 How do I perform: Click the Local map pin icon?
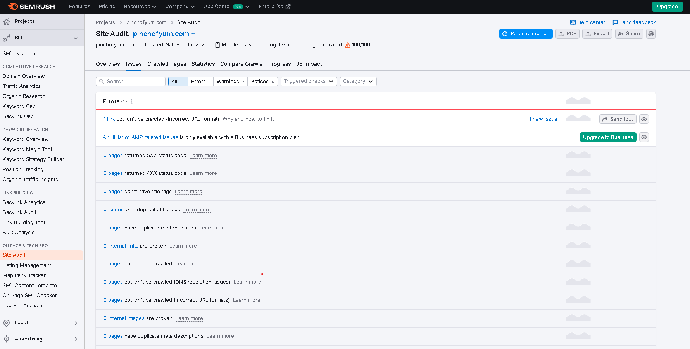tap(7, 323)
